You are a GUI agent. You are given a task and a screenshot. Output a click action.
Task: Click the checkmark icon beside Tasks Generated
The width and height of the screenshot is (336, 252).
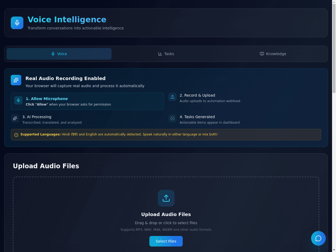(172, 118)
